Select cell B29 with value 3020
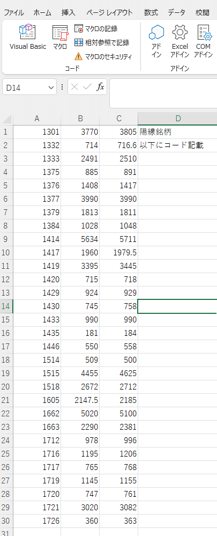The height and width of the screenshot is (536, 217). pyautogui.click(x=80, y=508)
